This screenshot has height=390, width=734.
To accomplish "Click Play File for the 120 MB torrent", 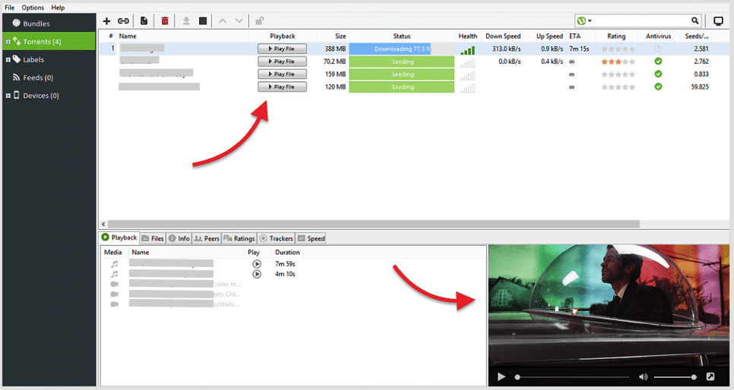I will (x=282, y=86).
